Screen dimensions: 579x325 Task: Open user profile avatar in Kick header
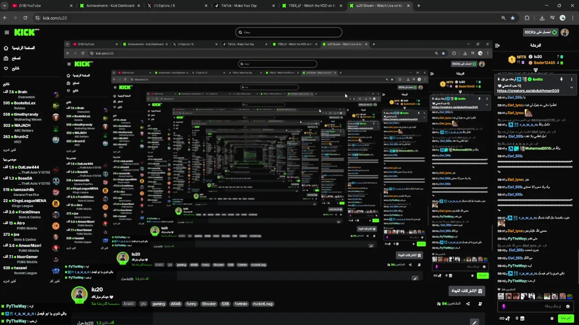coord(565,32)
